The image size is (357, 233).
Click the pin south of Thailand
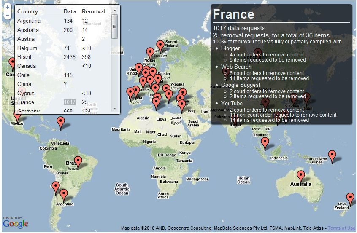265,142
